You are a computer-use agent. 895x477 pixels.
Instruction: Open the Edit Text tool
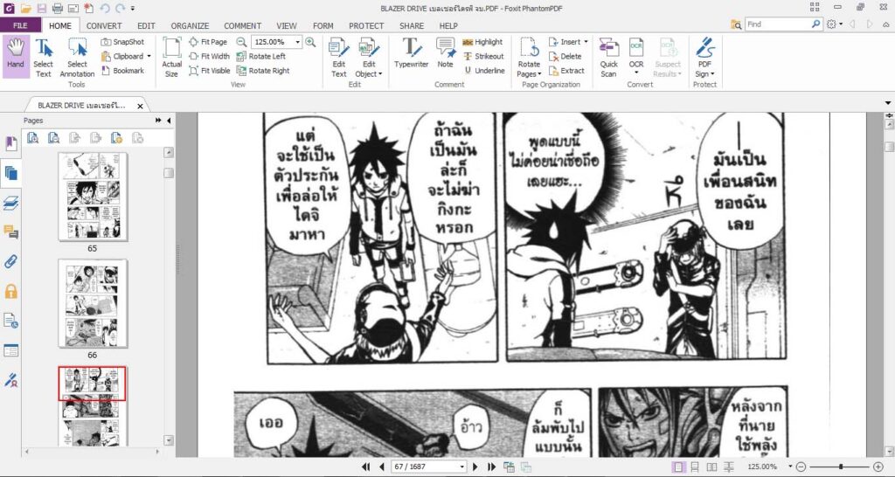coord(339,58)
